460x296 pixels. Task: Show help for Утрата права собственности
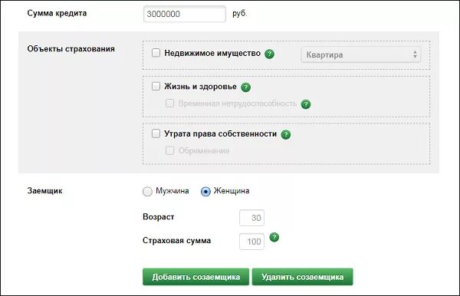click(286, 134)
